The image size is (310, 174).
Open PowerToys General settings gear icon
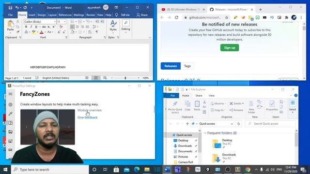(x=11, y=104)
